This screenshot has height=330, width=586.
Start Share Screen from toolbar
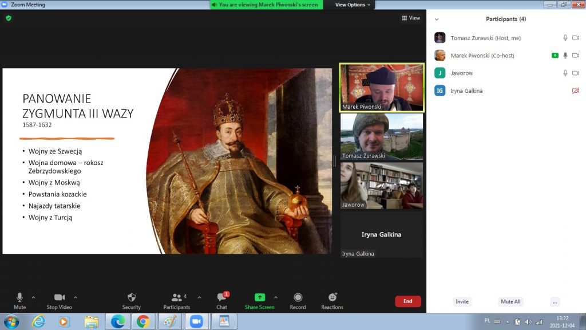259,300
